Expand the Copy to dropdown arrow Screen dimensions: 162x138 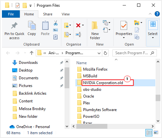pyautogui.click(x=70, y=34)
